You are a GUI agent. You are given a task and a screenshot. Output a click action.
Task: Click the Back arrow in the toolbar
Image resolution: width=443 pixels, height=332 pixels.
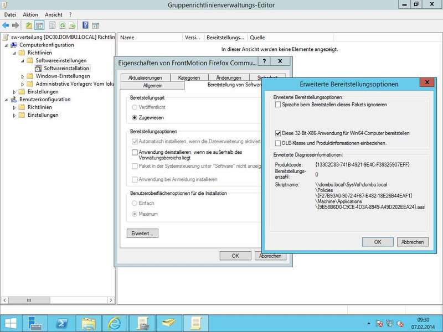(6, 25)
